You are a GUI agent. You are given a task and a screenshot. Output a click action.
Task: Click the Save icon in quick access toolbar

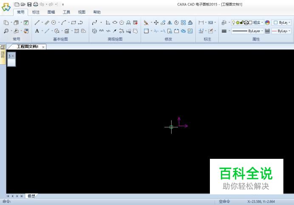point(29,4)
